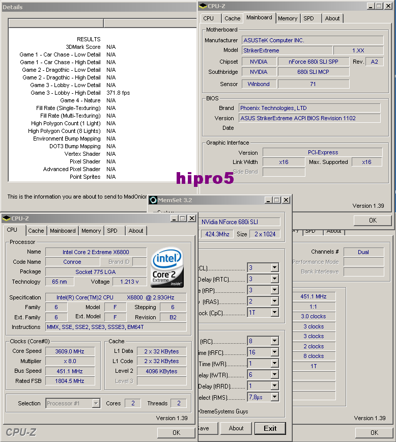This screenshot has height=442, width=396.
Task: Click OK in the top CPU-Z Mainboard window
Action: click(x=373, y=220)
